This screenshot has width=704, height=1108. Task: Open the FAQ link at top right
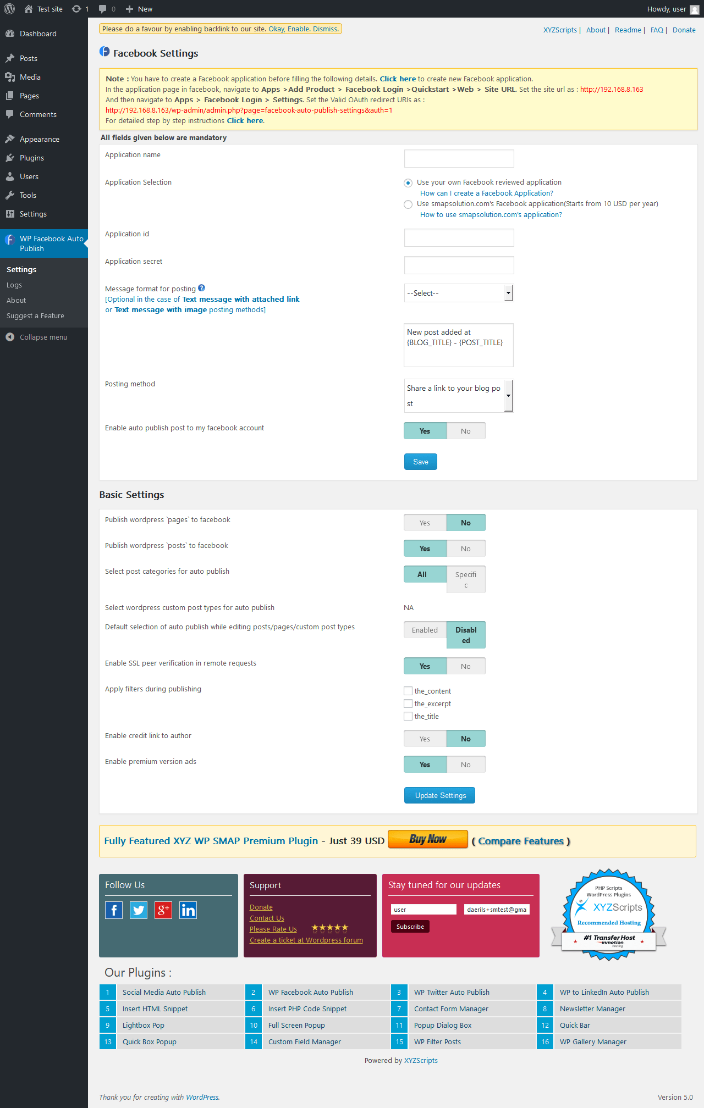point(657,30)
